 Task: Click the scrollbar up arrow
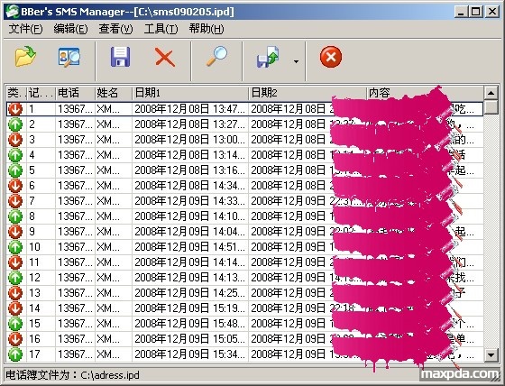coord(491,94)
